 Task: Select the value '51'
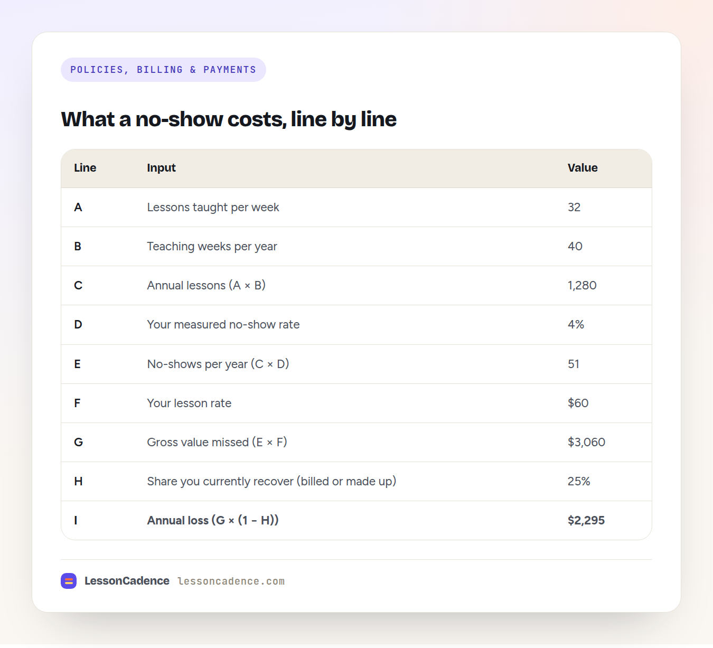pyautogui.click(x=574, y=364)
